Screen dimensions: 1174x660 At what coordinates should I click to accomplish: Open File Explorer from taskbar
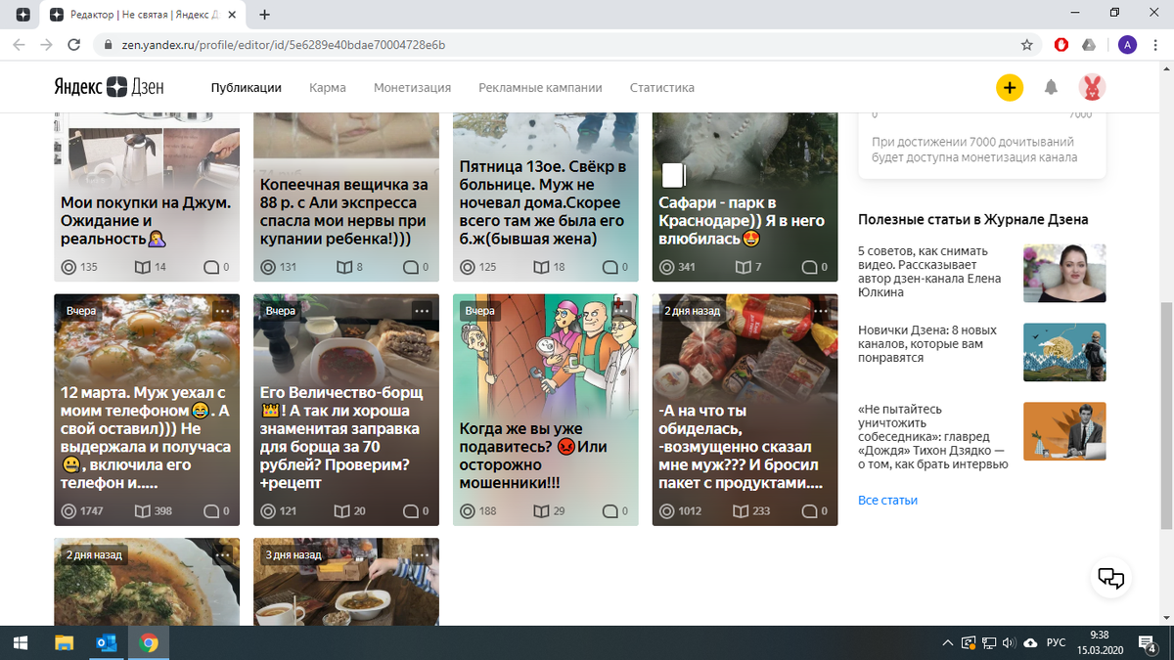point(64,642)
